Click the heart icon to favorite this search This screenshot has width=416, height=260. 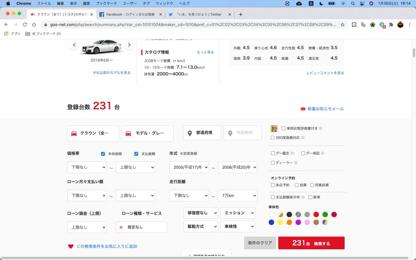71,246
